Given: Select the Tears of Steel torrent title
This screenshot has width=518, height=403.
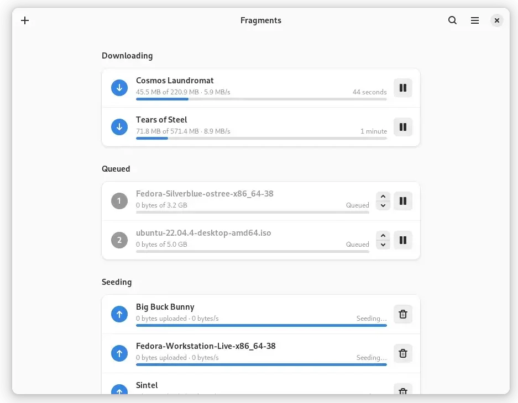Looking at the screenshot, I should coord(161,120).
